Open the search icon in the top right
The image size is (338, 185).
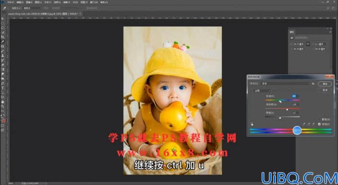pyautogui.click(x=328, y=8)
